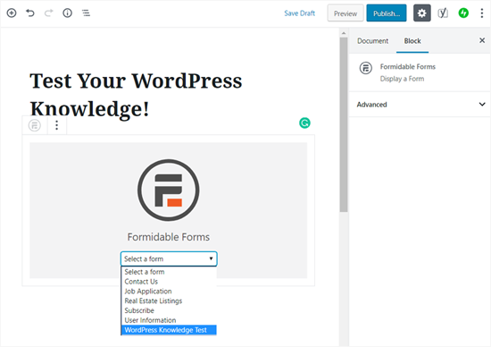Click the 'Formidable Forms' label under logo
The width and height of the screenshot is (491, 347).
[169, 237]
